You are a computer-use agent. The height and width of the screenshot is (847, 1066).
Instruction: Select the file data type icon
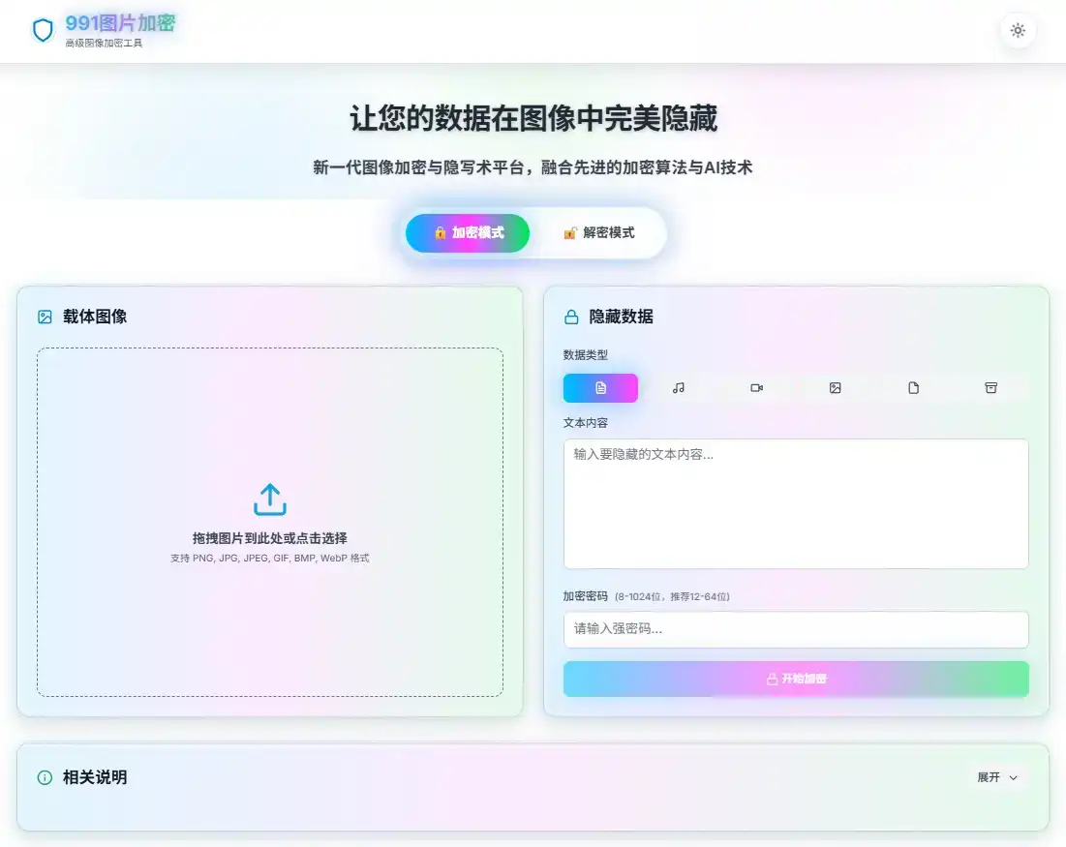coord(913,387)
